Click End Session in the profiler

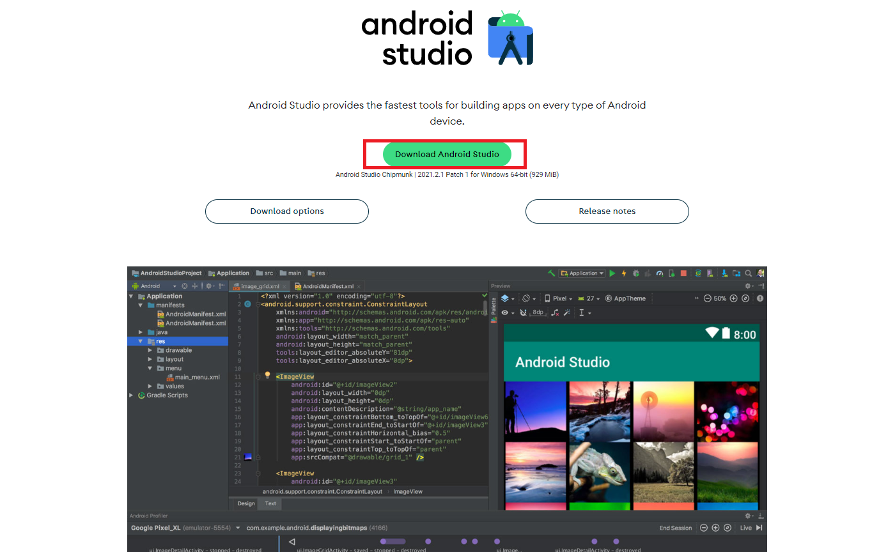tap(676, 528)
